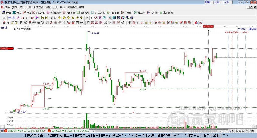Click the 沪 Shanghai index status icon
Viewport: 257px width, 138px height.
click(6, 131)
